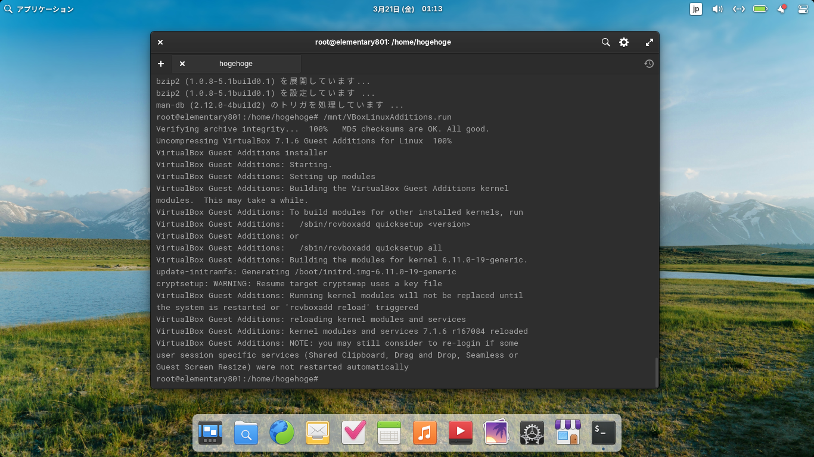The height and width of the screenshot is (457, 814).
Task: Click the last shell prompt line
Action: (237, 379)
